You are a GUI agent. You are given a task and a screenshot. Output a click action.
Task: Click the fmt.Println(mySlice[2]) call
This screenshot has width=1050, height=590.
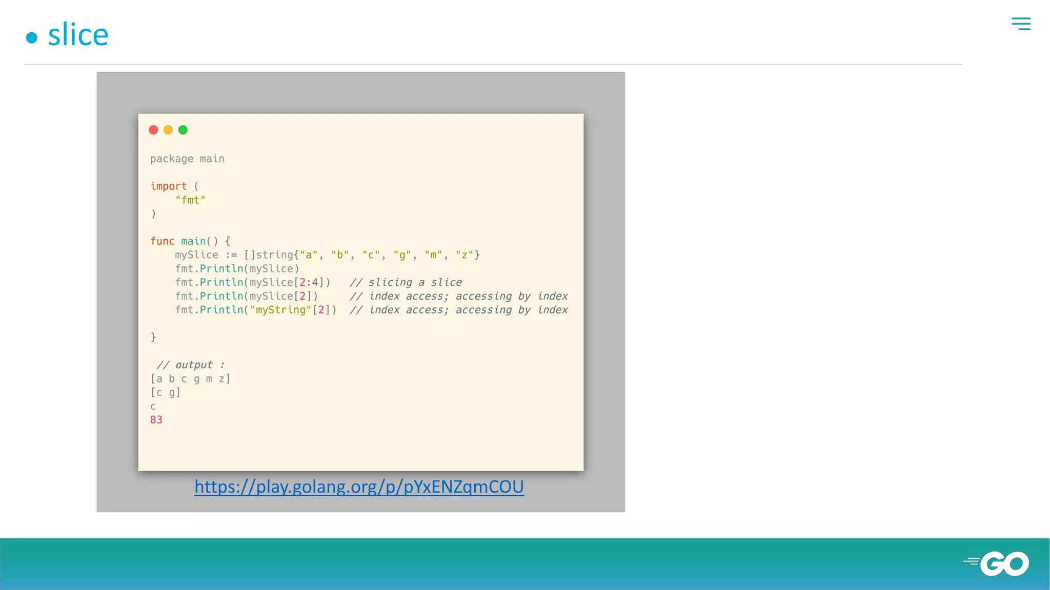point(247,297)
